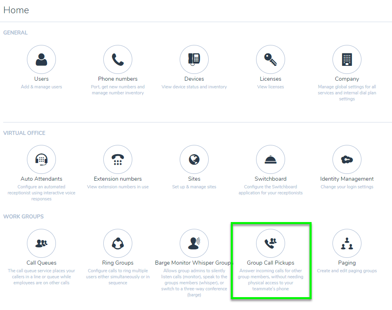Select the Switchboard title link
Viewport: 392px width, 310px height.
pyautogui.click(x=271, y=179)
